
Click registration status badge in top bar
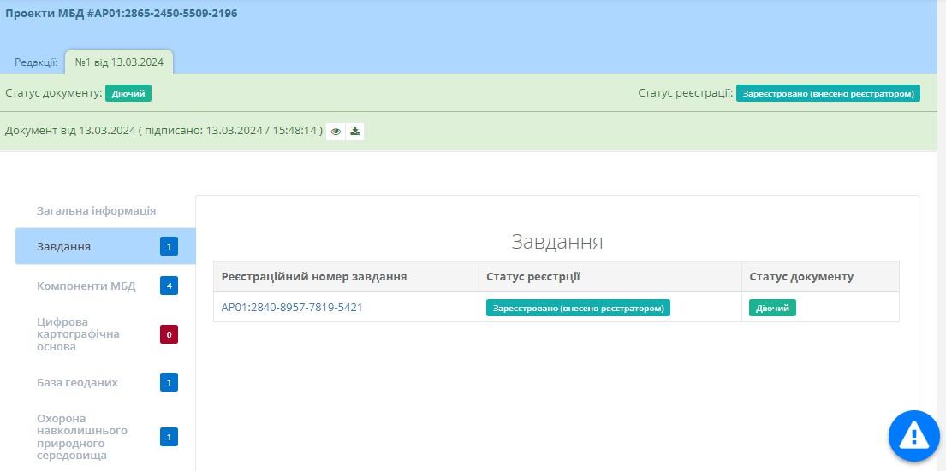828,93
